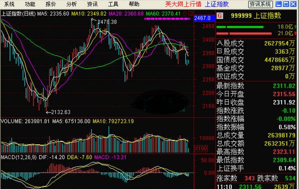Click the 昨日收盘 2311.92 row
This screenshot has height=189, width=299.
point(256,102)
